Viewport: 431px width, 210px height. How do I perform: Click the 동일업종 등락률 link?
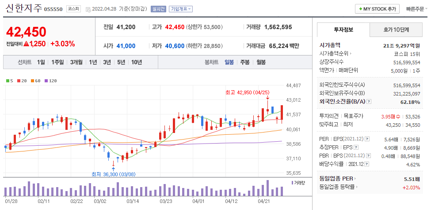coord(337,187)
